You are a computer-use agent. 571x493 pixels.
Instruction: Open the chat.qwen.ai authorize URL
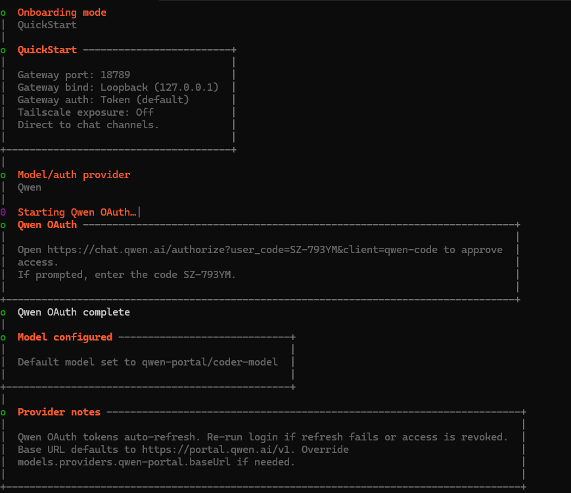(242, 250)
